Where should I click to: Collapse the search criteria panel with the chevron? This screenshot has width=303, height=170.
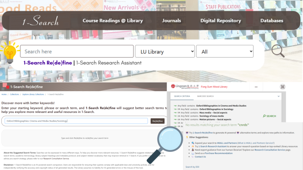point(278,96)
